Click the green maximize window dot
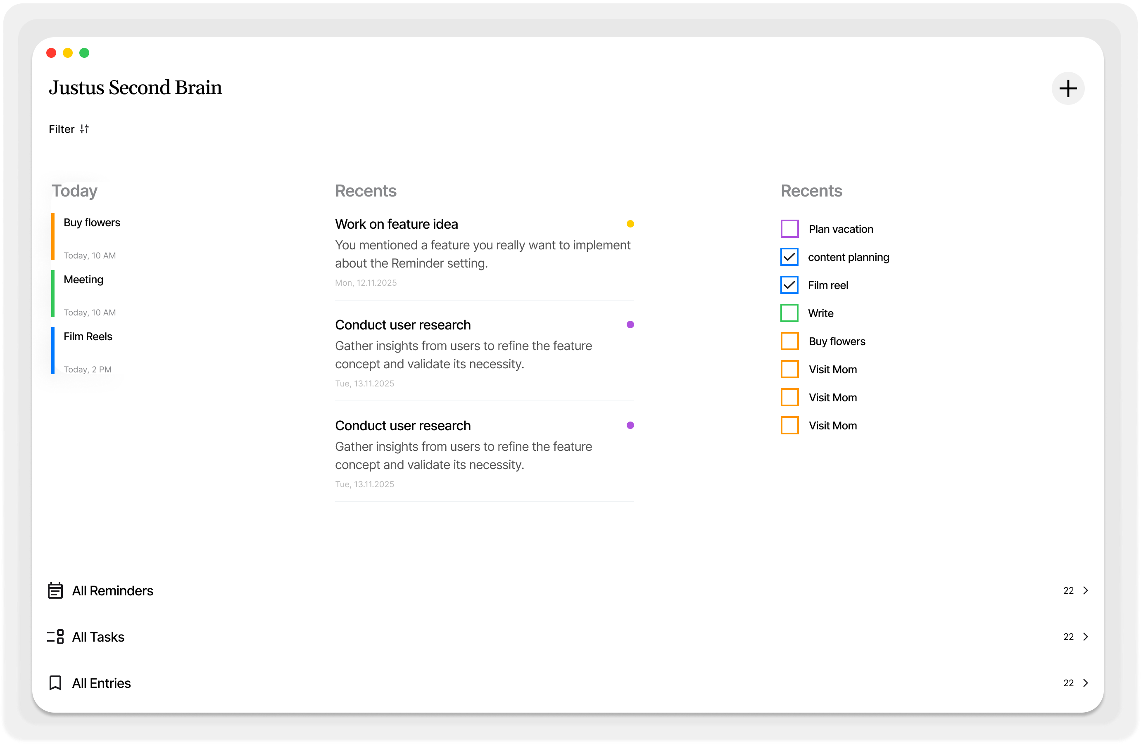This screenshot has width=1141, height=744. coord(84,53)
